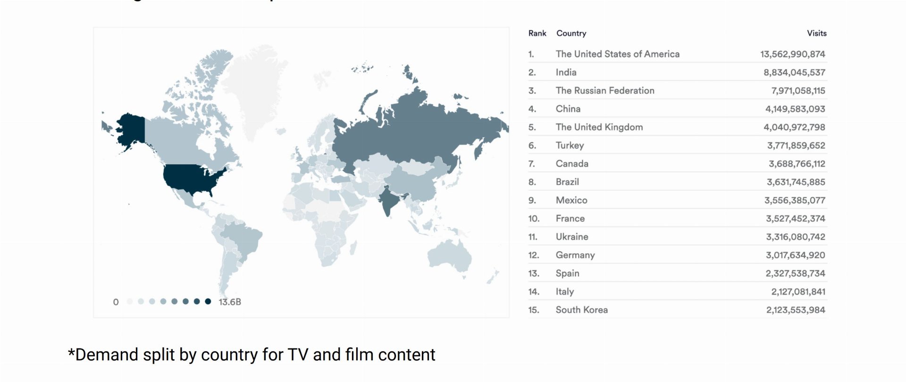Click visits value 3,771,859,652
Image resolution: width=906 pixels, height=382 pixels.
coord(796,145)
